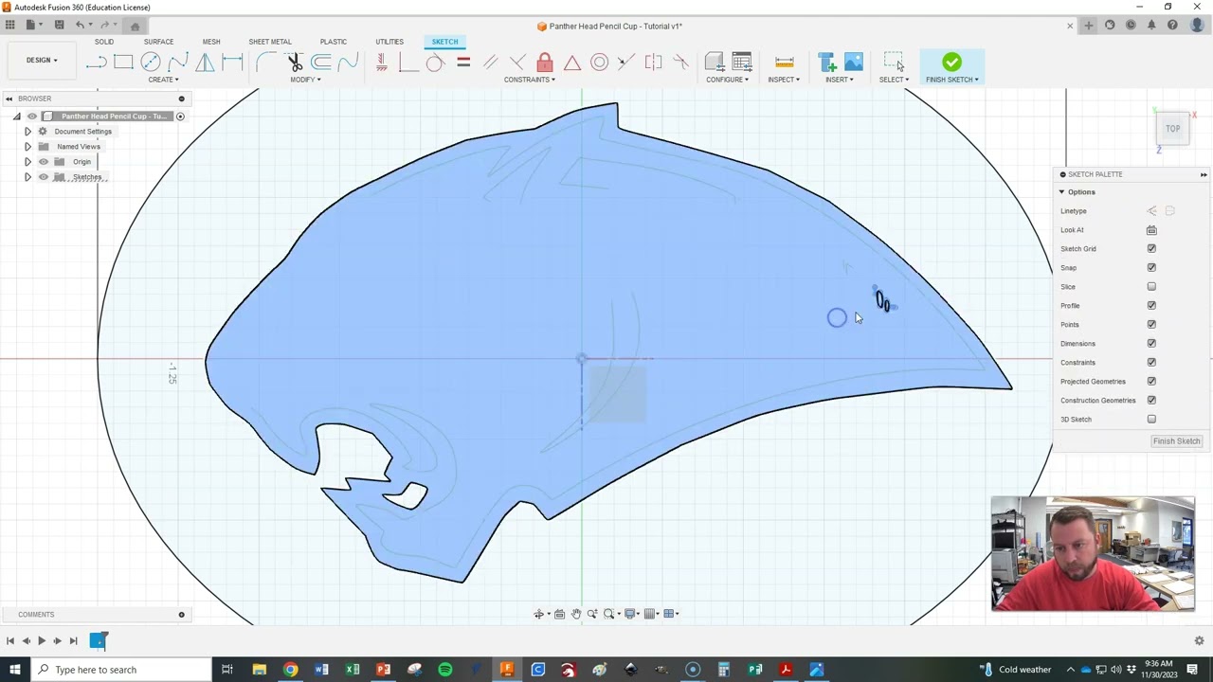Click the Home view icon
Viewport: 1213px width, 682px height.
[x=135, y=26]
